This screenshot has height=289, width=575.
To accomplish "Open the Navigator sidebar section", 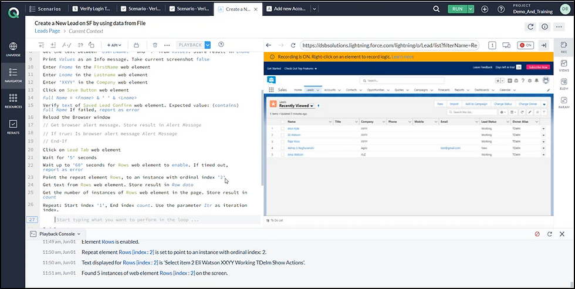I will pos(13,75).
